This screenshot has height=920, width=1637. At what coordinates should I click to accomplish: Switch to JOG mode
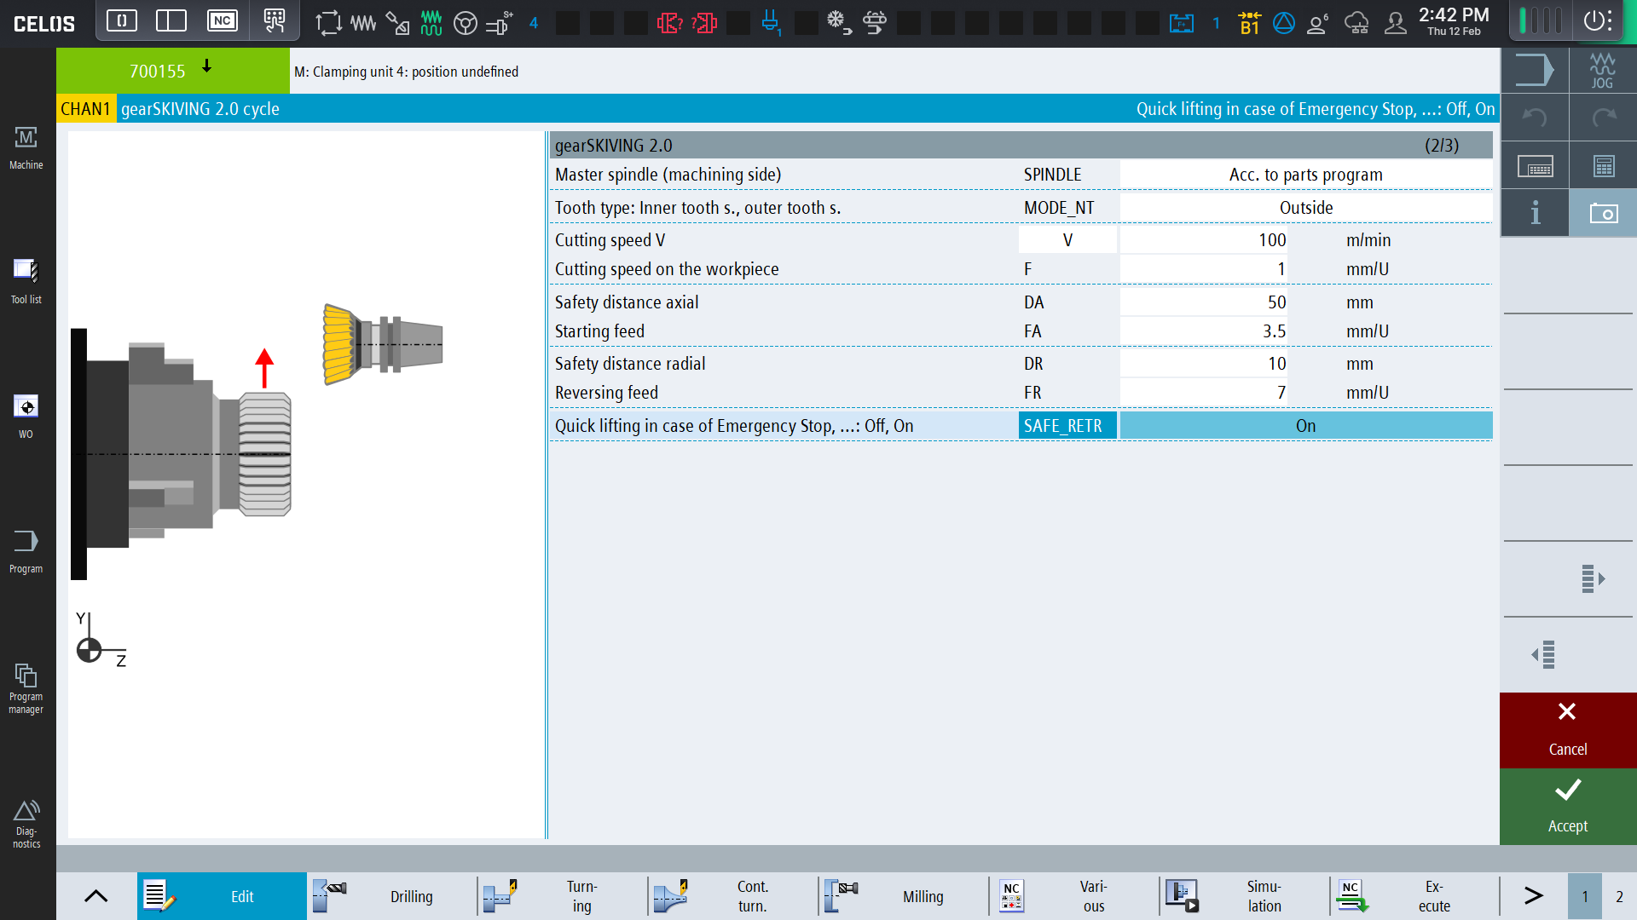pos(1602,70)
